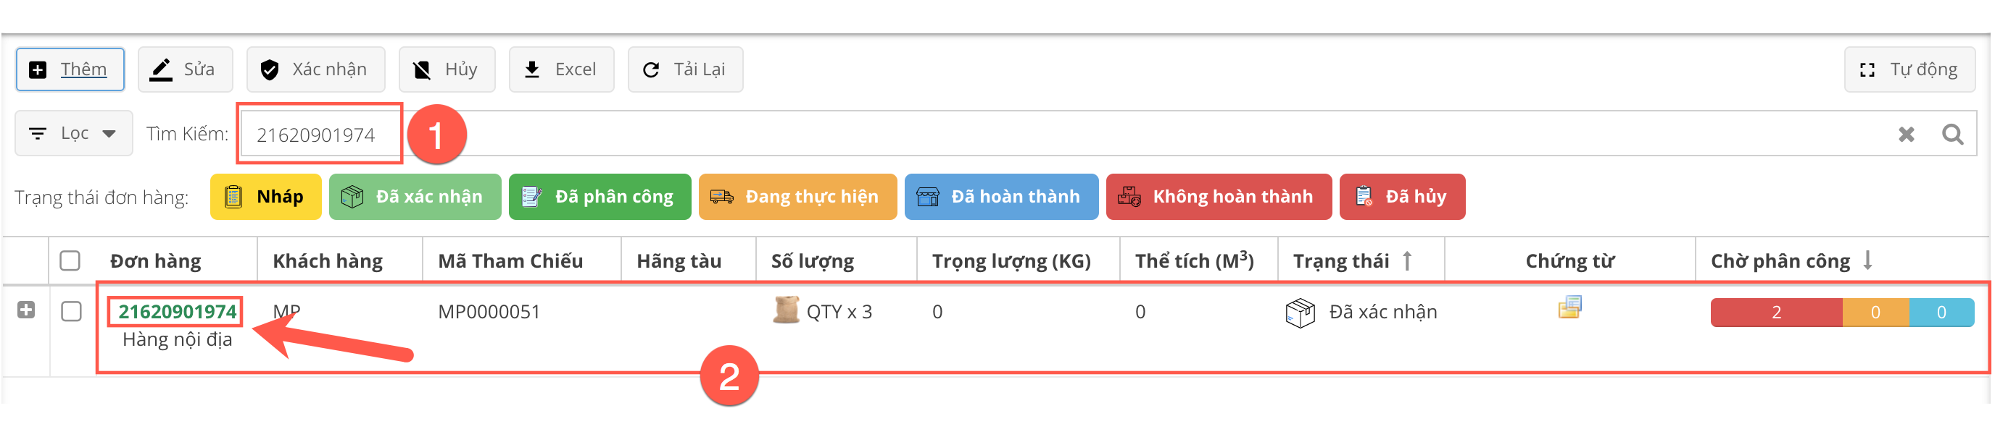
Task: Tick the checkbox for order 21620901974
Action: (x=71, y=311)
